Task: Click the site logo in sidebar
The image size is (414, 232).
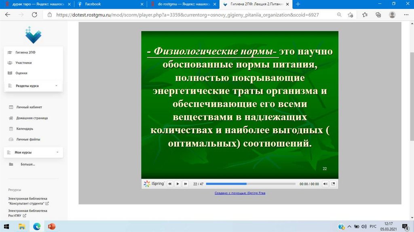Action: coord(33,35)
